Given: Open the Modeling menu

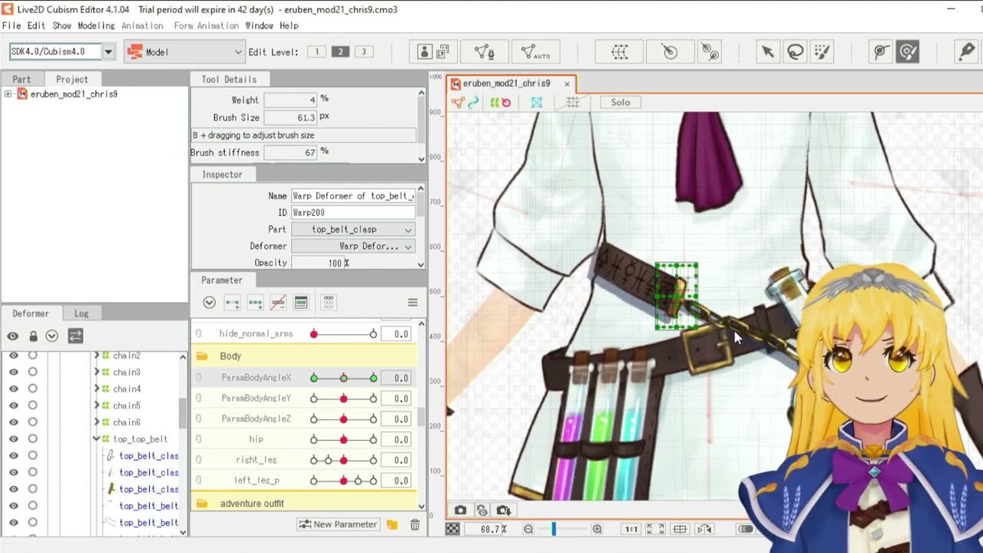Looking at the screenshot, I should [96, 25].
